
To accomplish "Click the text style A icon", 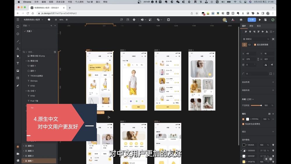I will [233, 20].
